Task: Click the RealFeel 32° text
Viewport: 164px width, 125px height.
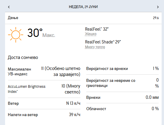Action: (x=97, y=29)
